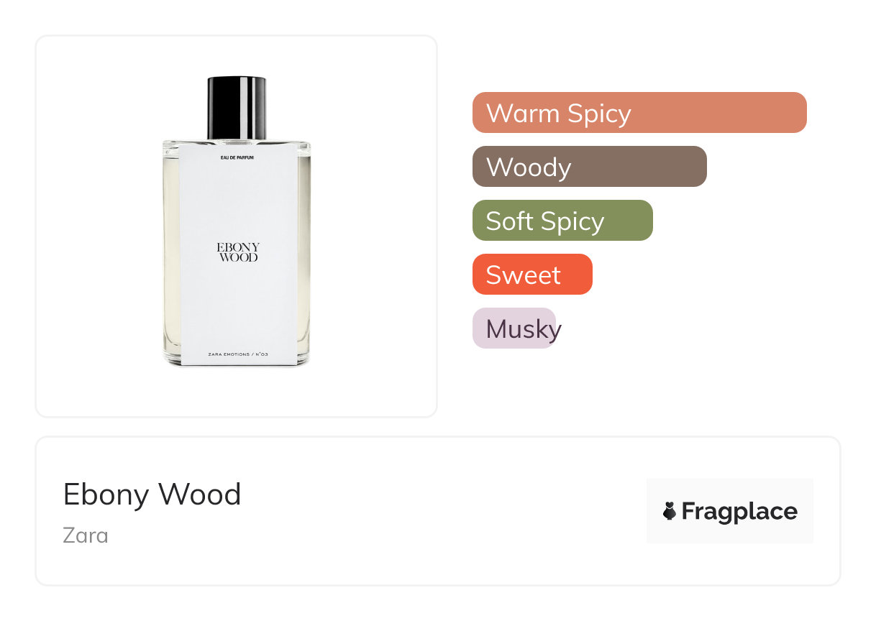Screen dimensions: 876x621
Task: Click the ZARA EMOTIONS N°03 text on the bottle
Action: pos(238,354)
